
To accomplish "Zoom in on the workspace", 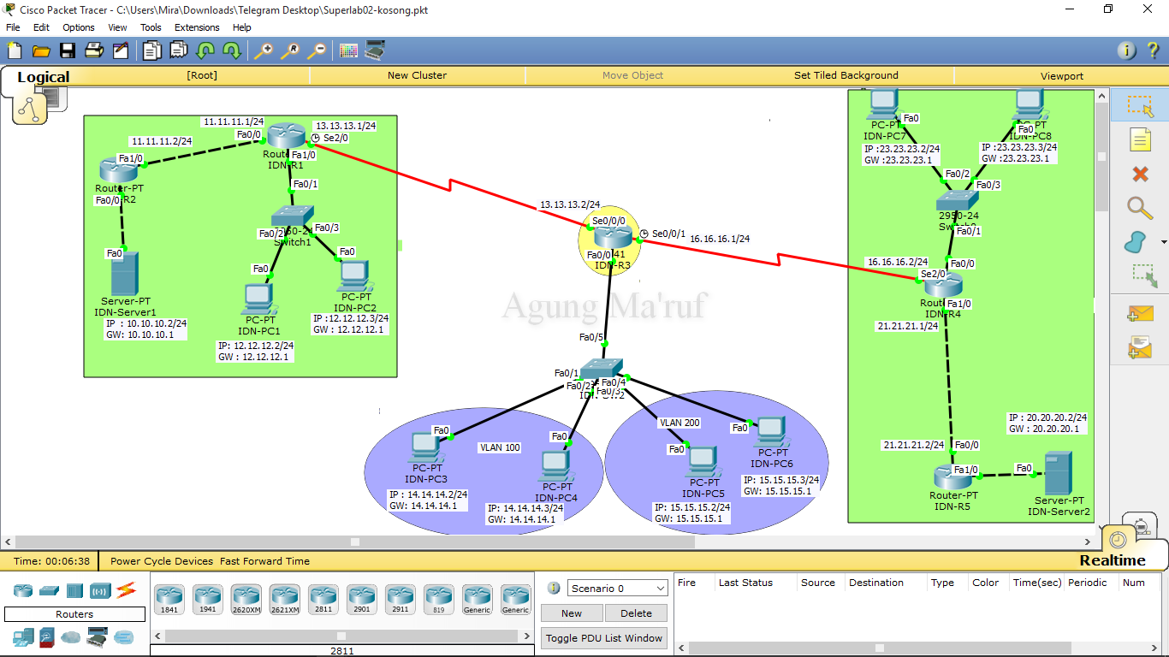I will [265, 50].
